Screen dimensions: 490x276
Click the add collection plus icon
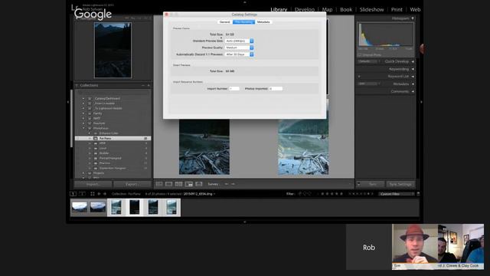(x=149, y=85)
